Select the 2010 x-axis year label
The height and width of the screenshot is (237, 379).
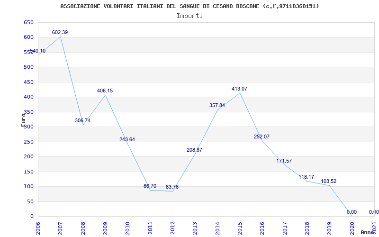click(x=127, y=228)
